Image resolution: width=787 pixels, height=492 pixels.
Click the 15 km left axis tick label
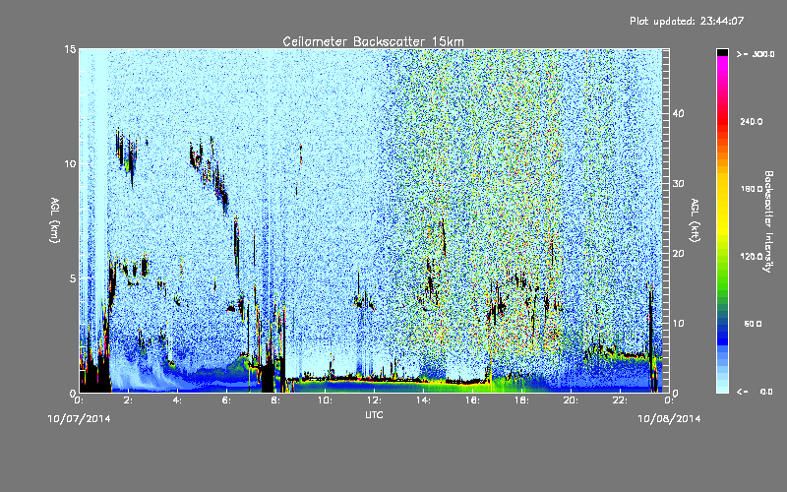pos(70,49)
